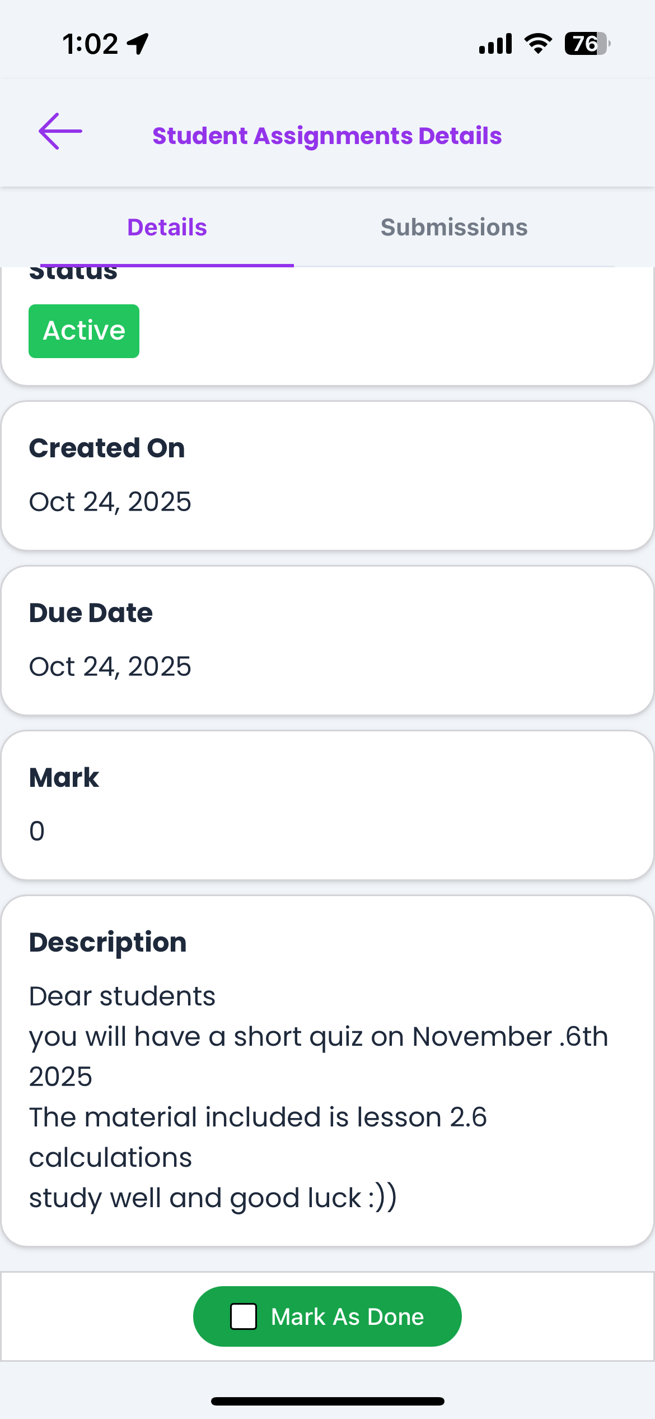Screen dimensions: 655x1419
Task: Tap the battery level indicator
Action: coord(587,44)
